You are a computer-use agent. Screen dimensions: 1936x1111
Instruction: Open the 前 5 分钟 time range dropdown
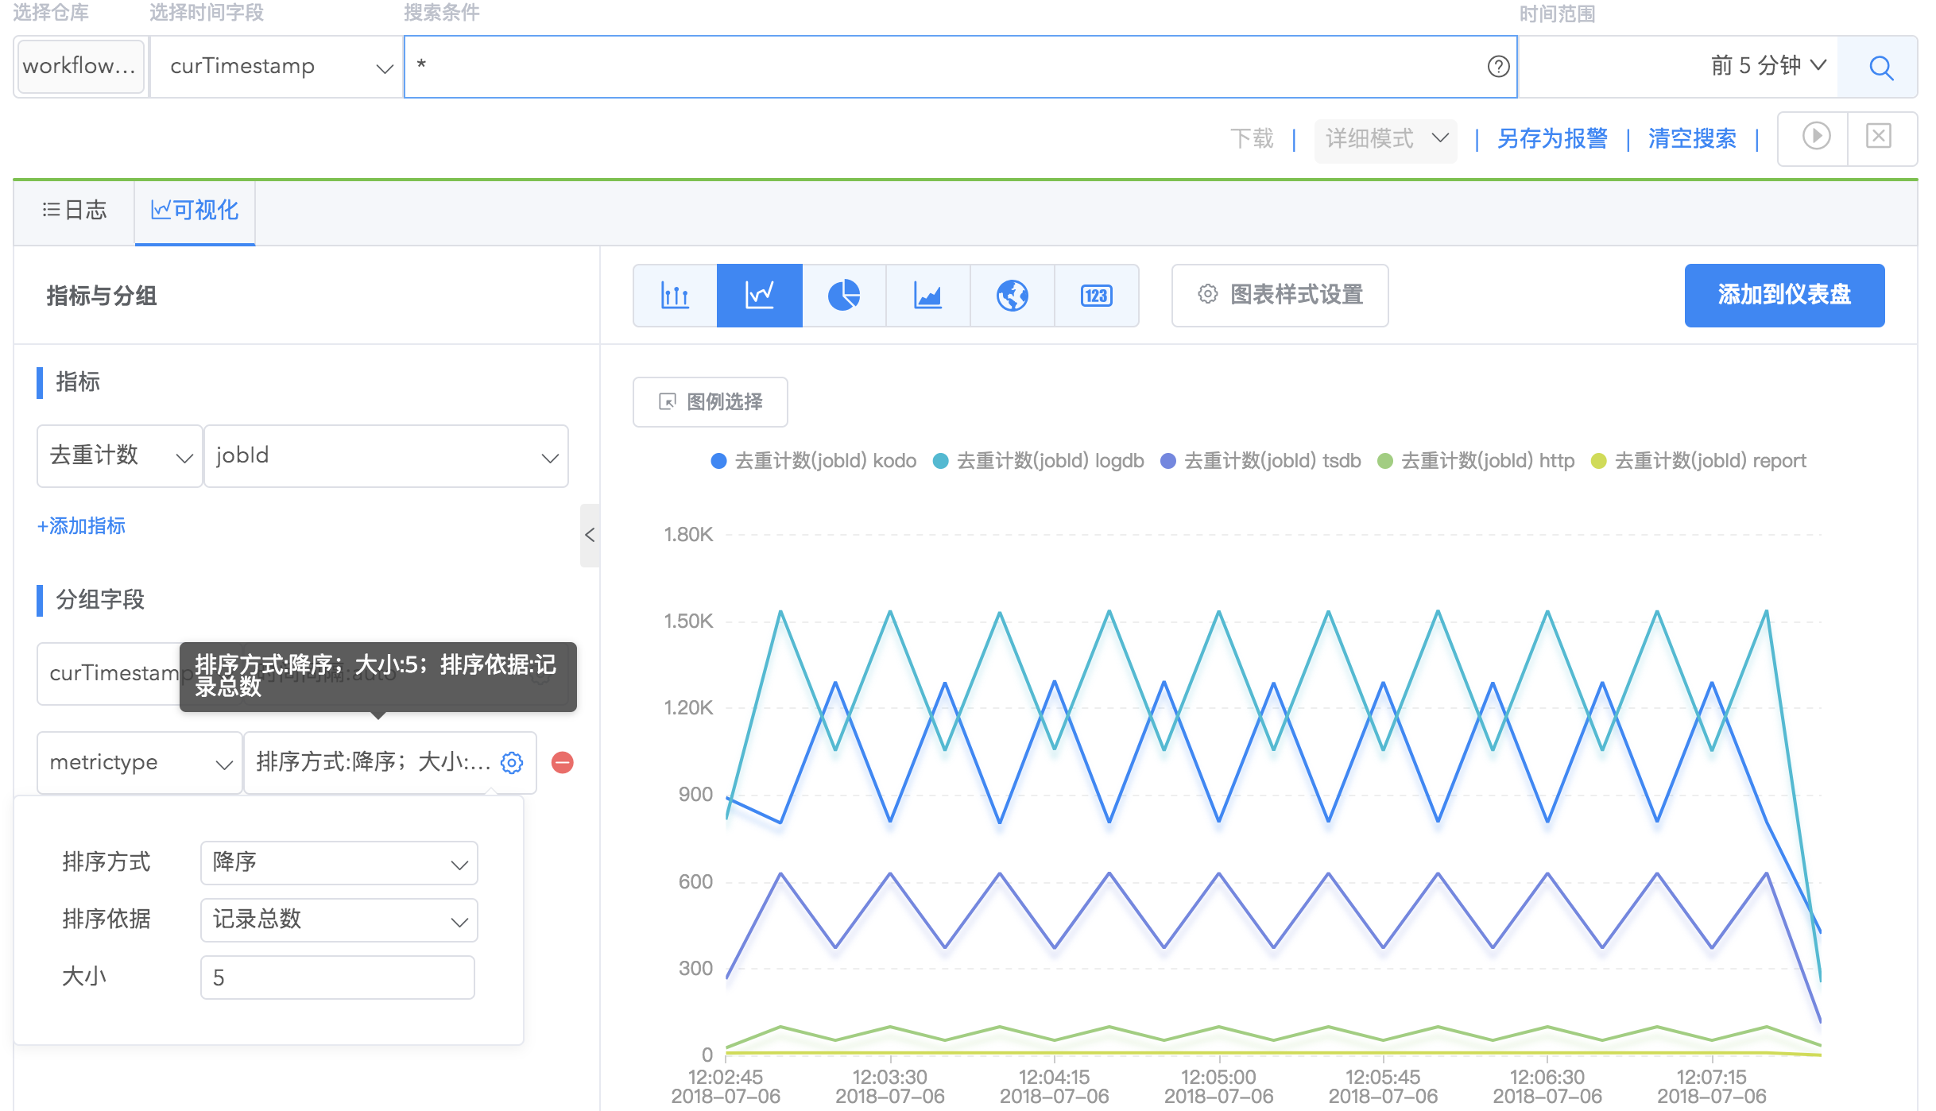pos(1768,66)
